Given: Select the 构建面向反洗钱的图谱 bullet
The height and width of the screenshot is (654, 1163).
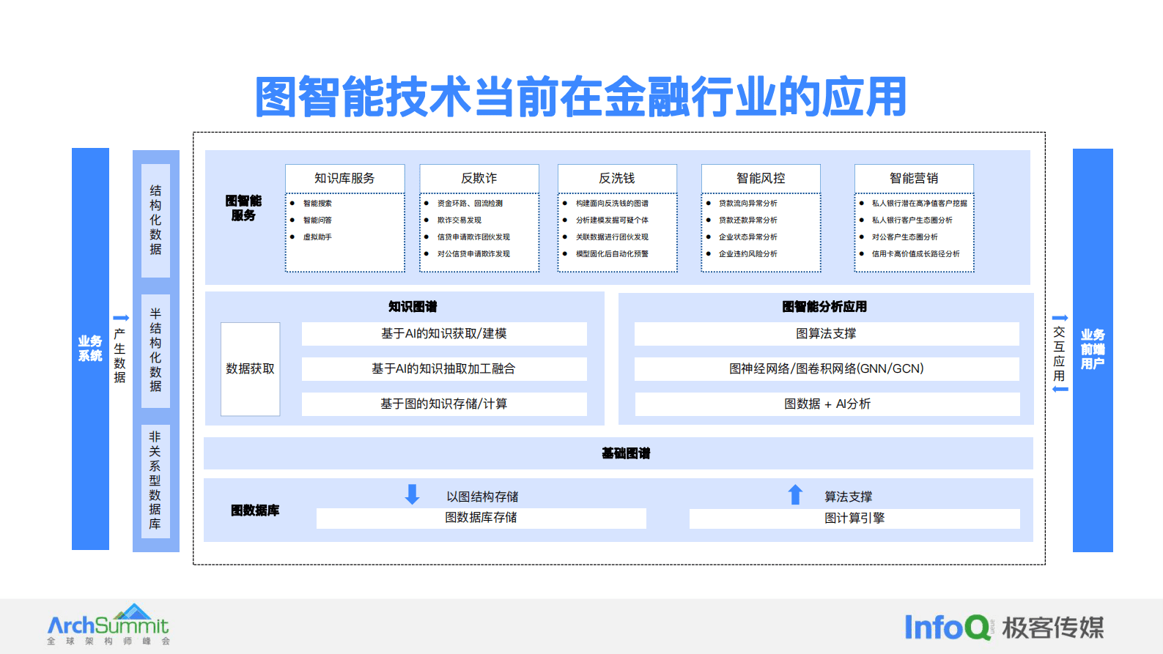Looking at the screenshot, I should coord(612,204).
